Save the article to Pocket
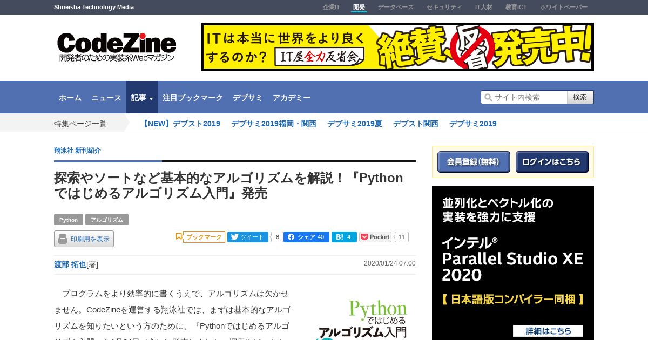This screenshot has width=648, height=340. tap(375, 237)
